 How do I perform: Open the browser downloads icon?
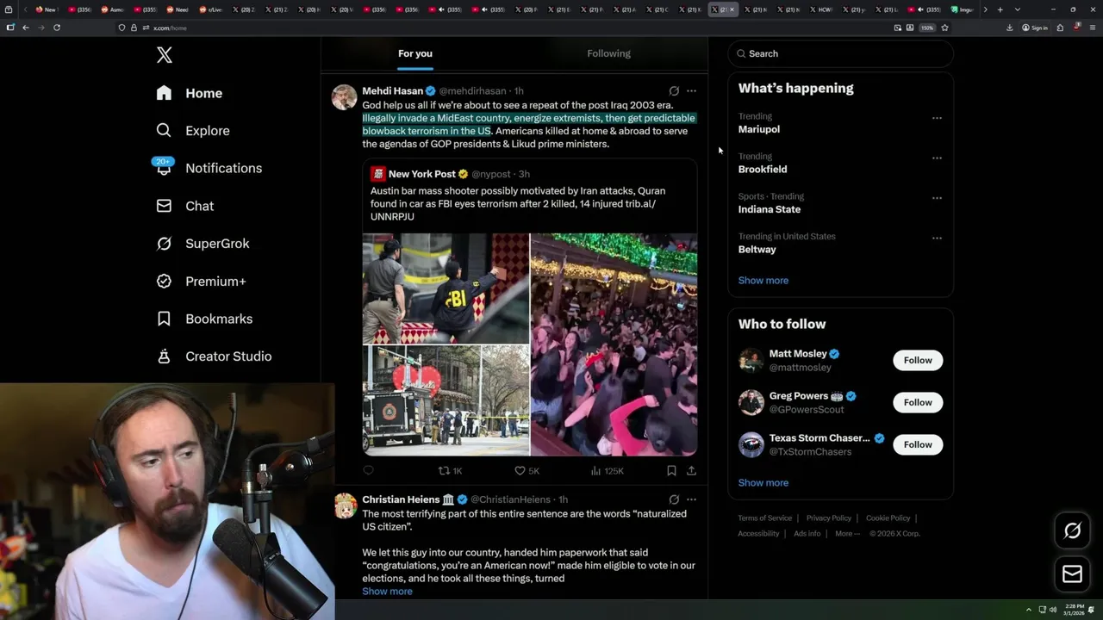(x=1010, y=28)
